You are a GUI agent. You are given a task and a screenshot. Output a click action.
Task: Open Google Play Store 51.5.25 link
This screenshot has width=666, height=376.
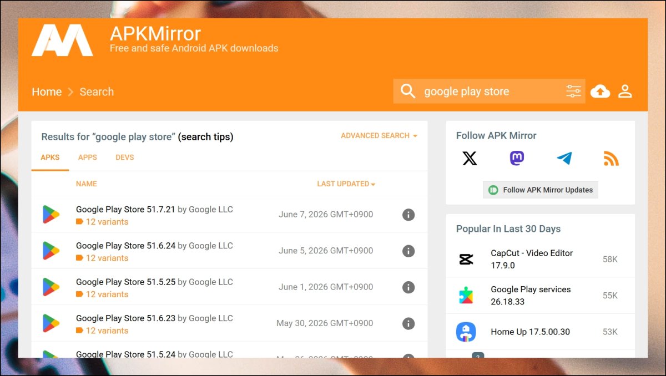(x=125, y=282)
